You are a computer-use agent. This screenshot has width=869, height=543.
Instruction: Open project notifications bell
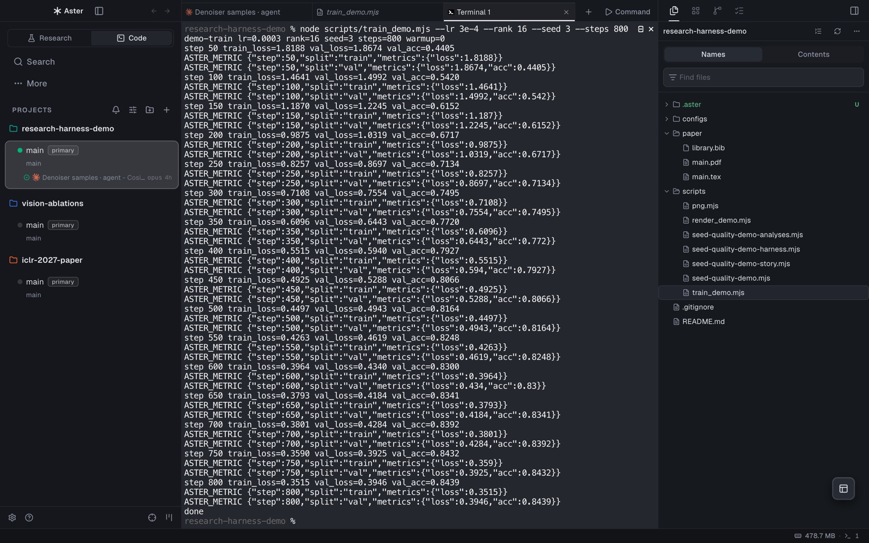click(116, 110)
